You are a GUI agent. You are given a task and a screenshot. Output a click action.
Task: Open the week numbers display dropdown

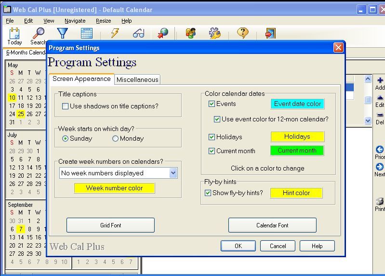pos(173,173)
